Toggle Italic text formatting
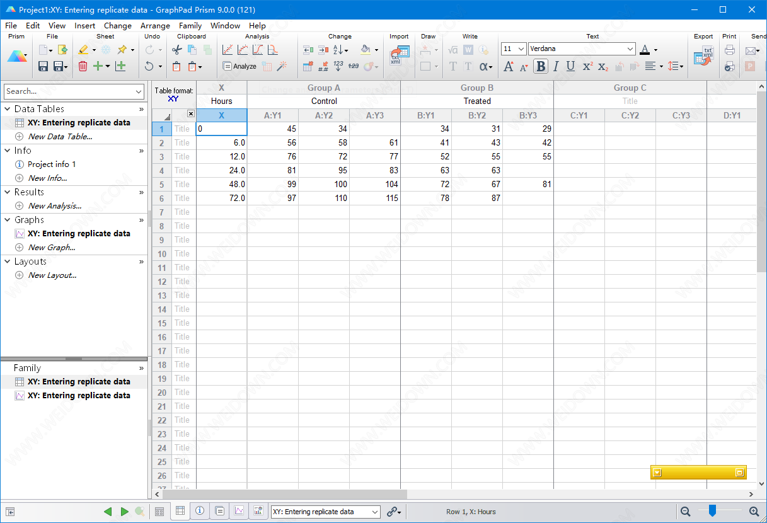The image size is (767, 523). (x=556, y=66)
